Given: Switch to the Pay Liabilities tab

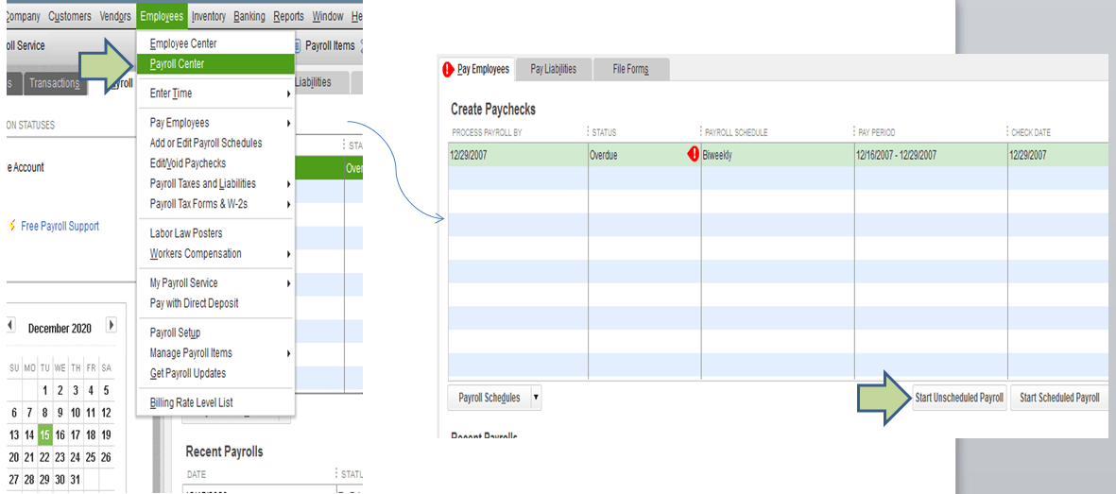Looking at the screenshot, I should (x=553, y=69).
